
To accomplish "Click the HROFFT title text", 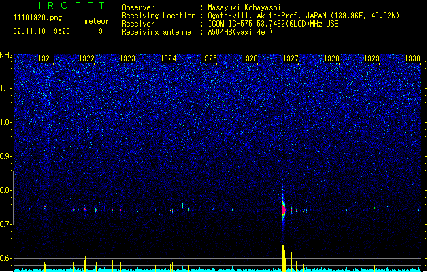I will pyautogui.click(x=70, y=5).
